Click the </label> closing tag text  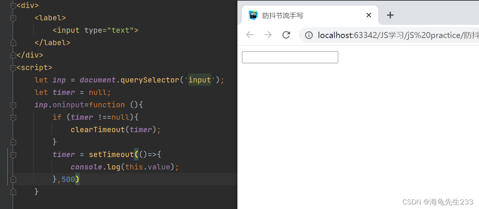coord(52,43)
